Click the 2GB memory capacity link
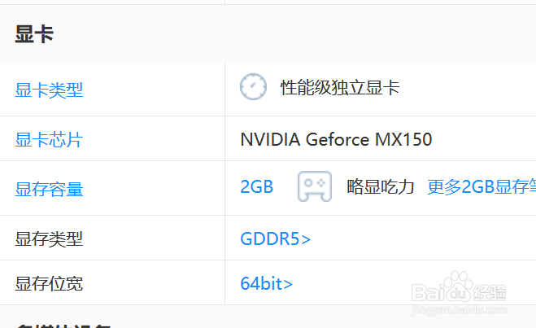Image resolution: width=536 pixels, height=328 pixels. point(257,187)
